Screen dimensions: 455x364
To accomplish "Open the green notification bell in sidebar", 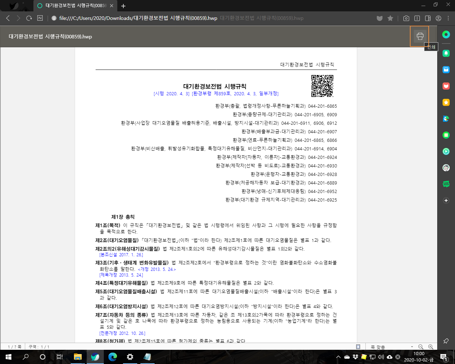I will (446, 53).
